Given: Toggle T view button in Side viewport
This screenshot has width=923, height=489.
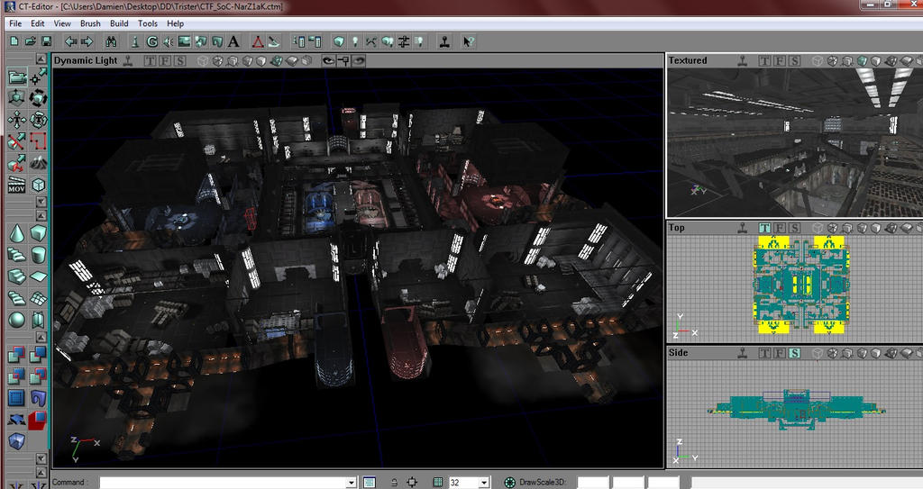Looking at the screenshot, I should click(764, 353).
